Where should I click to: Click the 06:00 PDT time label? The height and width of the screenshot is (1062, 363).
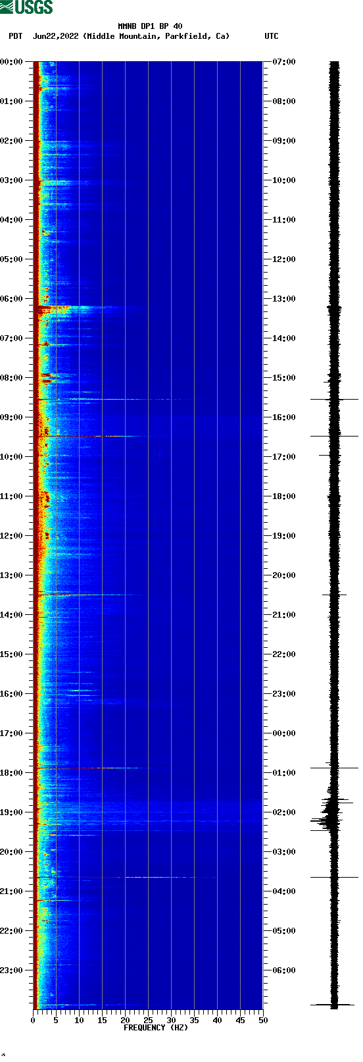12,299
